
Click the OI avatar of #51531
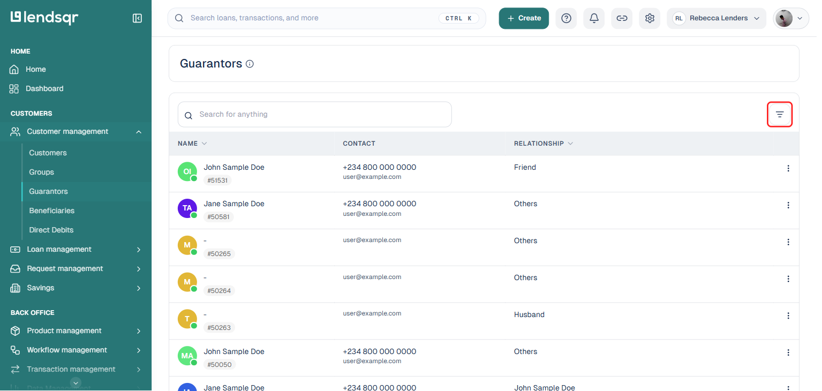(x=187, y=172)
